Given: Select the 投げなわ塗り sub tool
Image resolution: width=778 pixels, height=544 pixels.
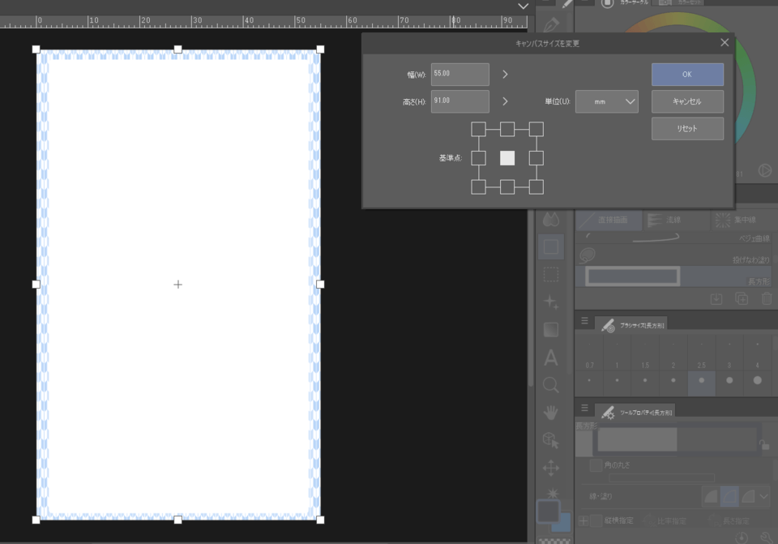Looking at the screenshot, I should click(x=673, y=256).
